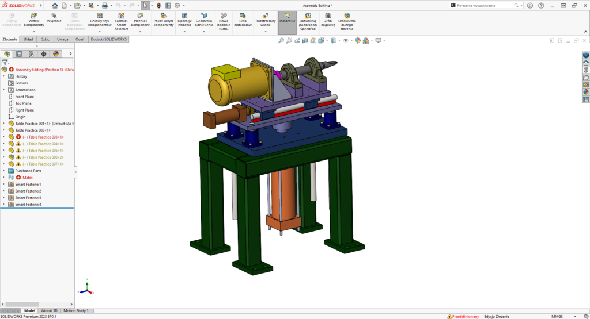Click Przenieś komponent tool
This screenshot has height=319, width=590.
pyautogui.click(x=141, y=21)
